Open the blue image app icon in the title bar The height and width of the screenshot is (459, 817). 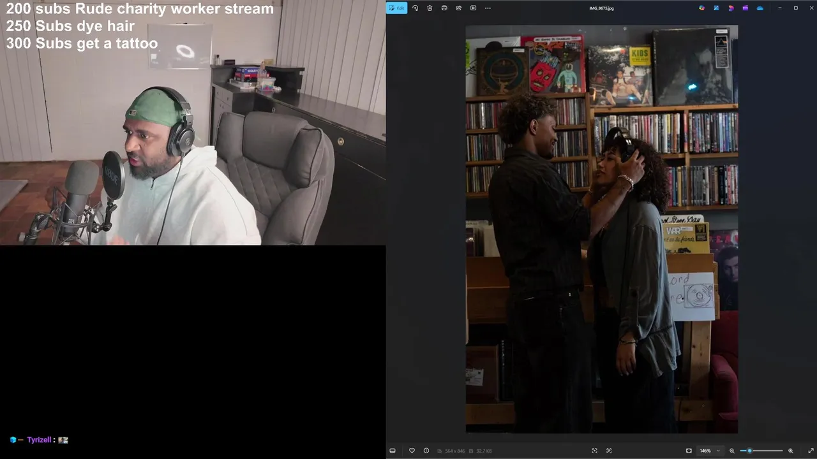[716, 8]
